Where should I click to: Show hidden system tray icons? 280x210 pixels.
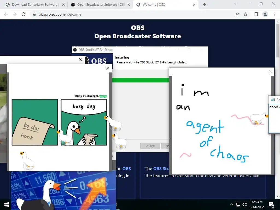pos(231,205)
